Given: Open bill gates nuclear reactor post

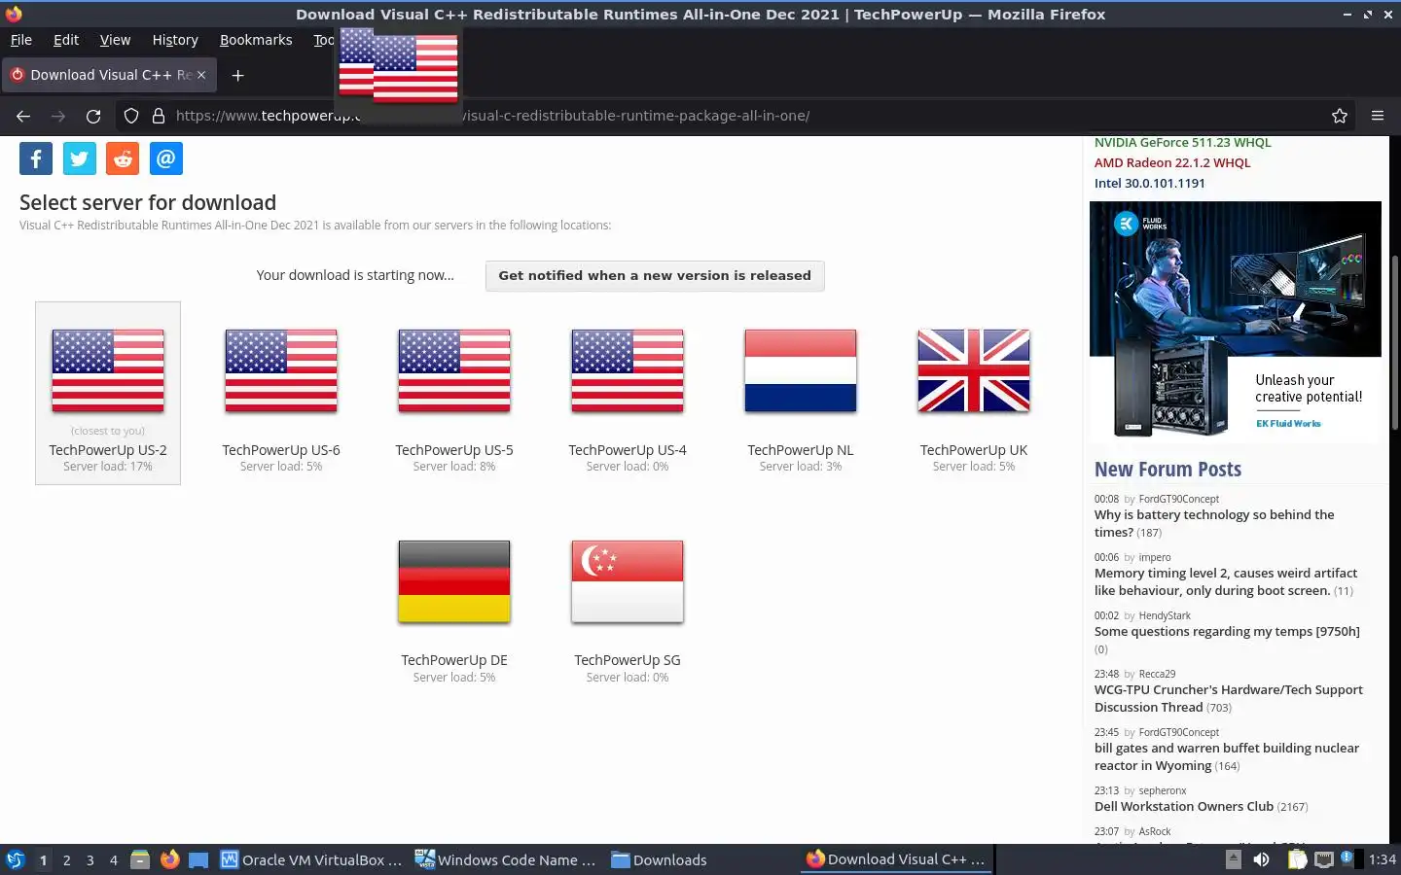Looking at the screenshot, I should 1227,756.
